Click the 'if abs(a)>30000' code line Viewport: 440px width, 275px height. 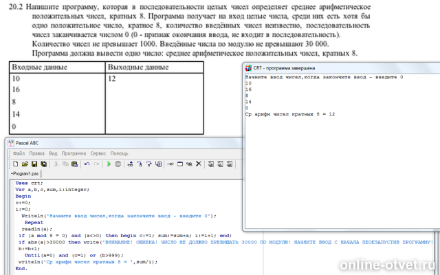pyautogui.click(x=226, y=242)
